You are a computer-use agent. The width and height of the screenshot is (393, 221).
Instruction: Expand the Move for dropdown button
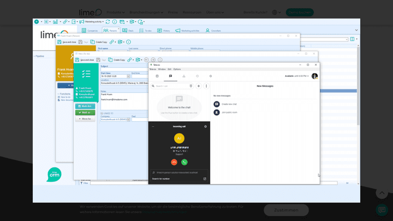(85, 119)
